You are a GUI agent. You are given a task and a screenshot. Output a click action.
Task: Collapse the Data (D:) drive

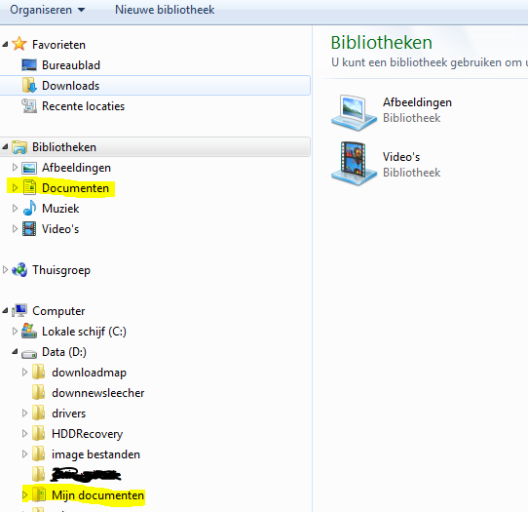click(15, 351)
